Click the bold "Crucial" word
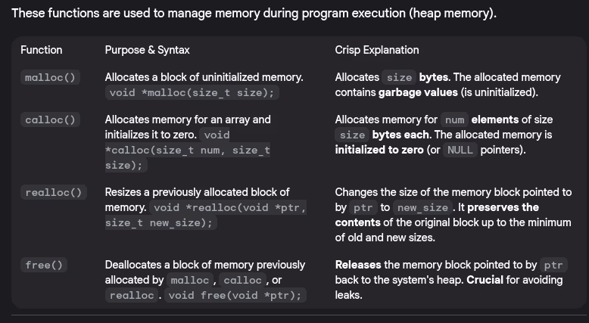The height and width of the screenshot is (323, 589). [488, 280]
